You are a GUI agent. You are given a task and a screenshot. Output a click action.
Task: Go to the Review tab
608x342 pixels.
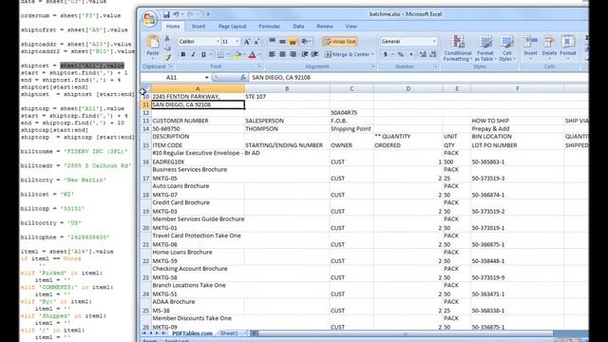pyautogui.click(x=325, y=27)
